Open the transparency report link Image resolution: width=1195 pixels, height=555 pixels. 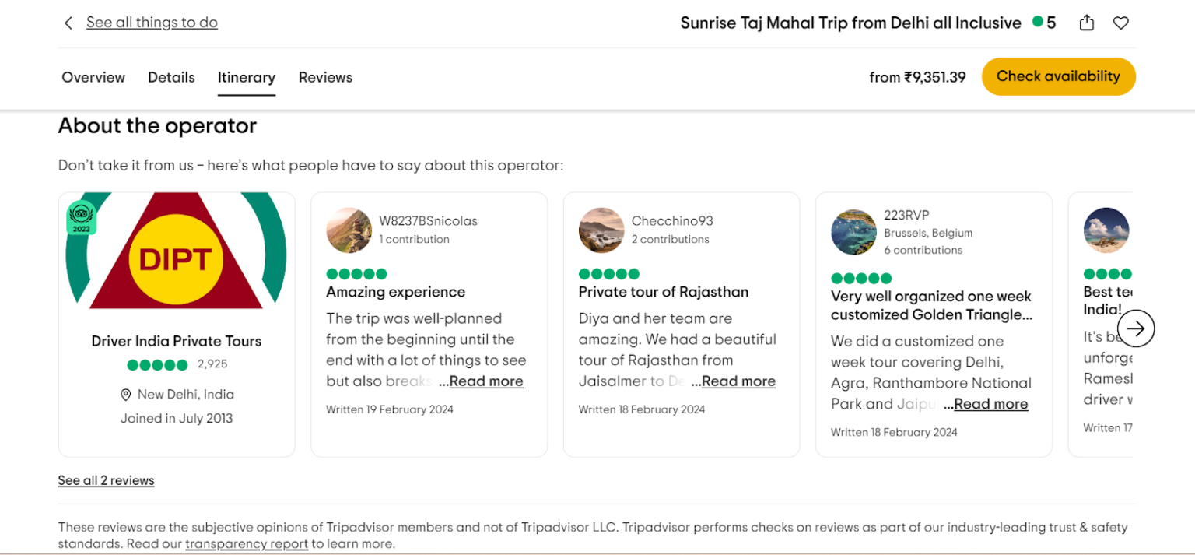[247, 543]
